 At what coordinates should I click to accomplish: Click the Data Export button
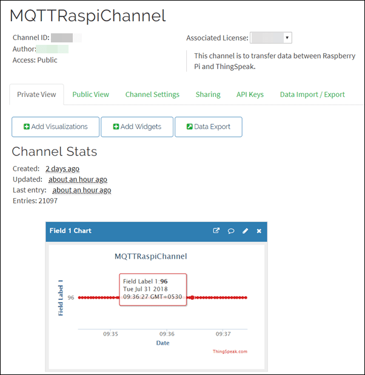208,127
